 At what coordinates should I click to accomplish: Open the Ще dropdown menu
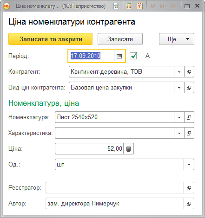coord(177,39)
